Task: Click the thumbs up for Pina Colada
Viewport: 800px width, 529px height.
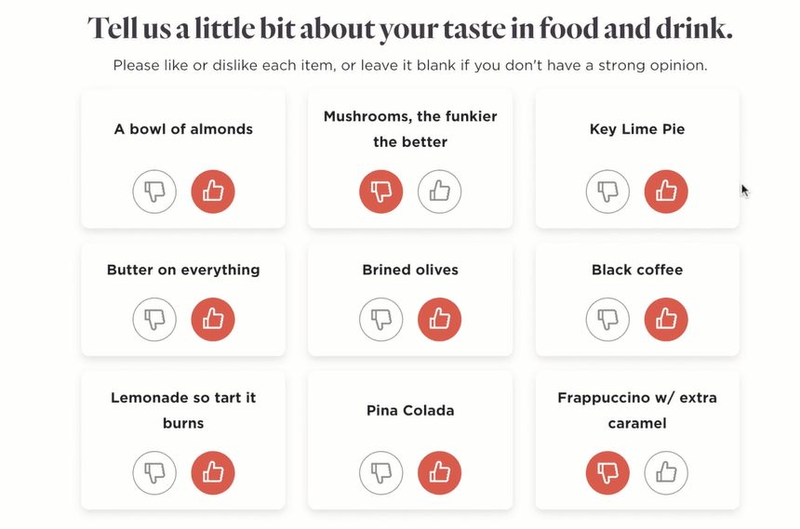Action: click(439, 473)
